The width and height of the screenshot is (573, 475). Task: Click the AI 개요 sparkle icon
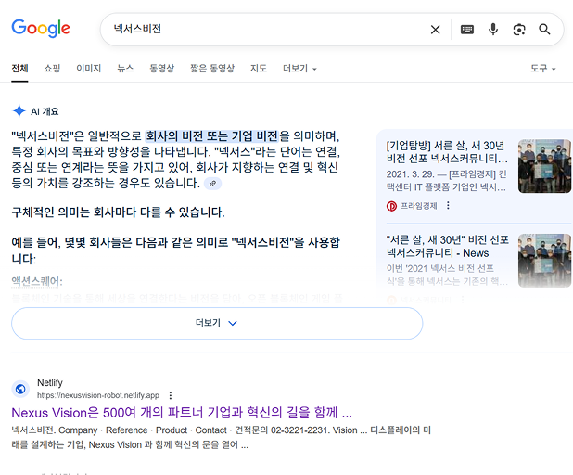pyautogui.click(x=19, y=110)
